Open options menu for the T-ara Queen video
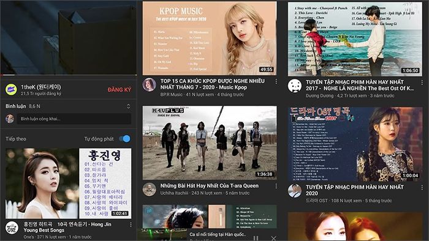The width and height of the screenshot is (429, 241). pyautogui.click(x=276, y=186)
